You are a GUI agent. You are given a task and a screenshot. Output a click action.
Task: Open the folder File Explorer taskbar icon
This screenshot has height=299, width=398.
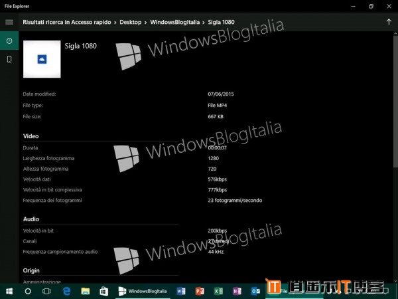(86, 291)
